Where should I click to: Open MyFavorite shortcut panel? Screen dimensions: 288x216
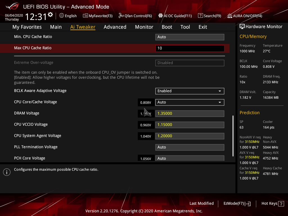click(98, 16)
